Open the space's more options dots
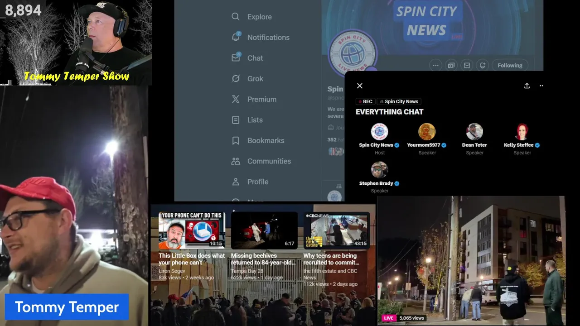The height and width of the screenshot is (326, 580). (541, 86)
